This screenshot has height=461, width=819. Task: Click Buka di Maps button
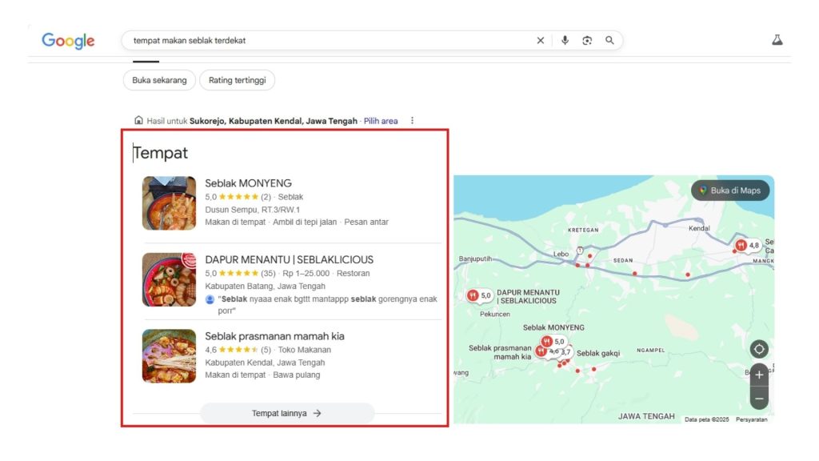730,190
